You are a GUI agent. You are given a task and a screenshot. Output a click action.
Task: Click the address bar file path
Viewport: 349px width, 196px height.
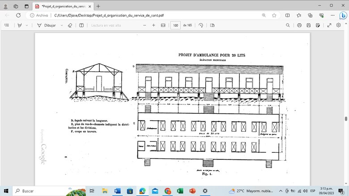134,15
